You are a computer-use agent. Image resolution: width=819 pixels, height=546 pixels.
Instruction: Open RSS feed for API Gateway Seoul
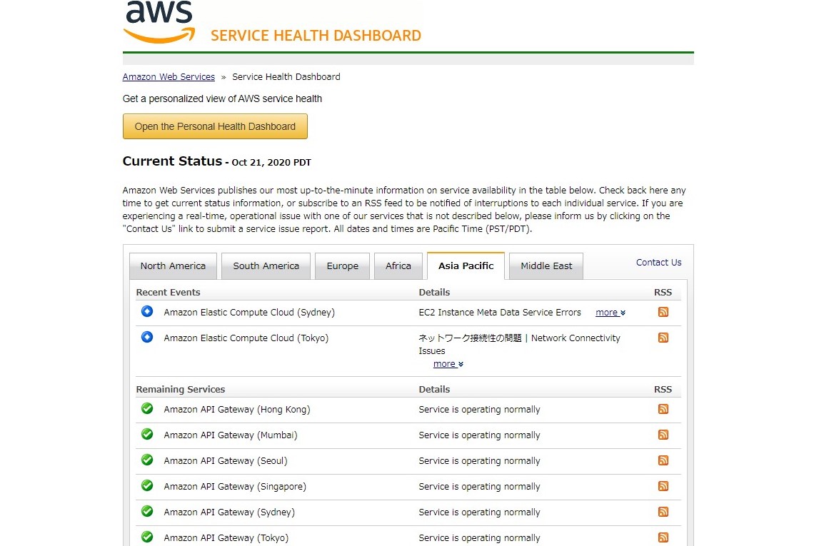[x=663, y=460]
